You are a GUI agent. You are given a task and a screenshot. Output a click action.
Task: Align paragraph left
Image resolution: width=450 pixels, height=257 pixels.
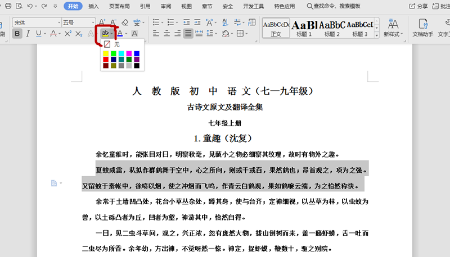point(156,34)
